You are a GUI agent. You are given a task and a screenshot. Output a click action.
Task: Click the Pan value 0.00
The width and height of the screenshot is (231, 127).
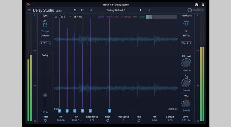tap(154, 120)
